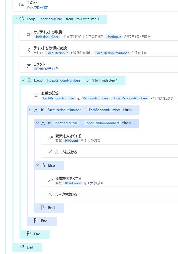Click the flag icon of the final End
The image size is (178, 254).
(22, 247)
